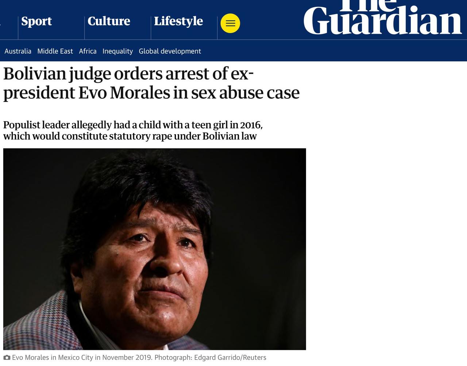The height and width of the screenshot is (366, 467).
Task: Navigate to Global development link
Action: (x=170, y=51)
